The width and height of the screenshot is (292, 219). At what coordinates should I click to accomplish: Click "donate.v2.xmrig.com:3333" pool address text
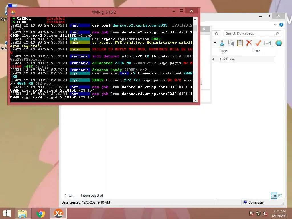coord(140,25)
